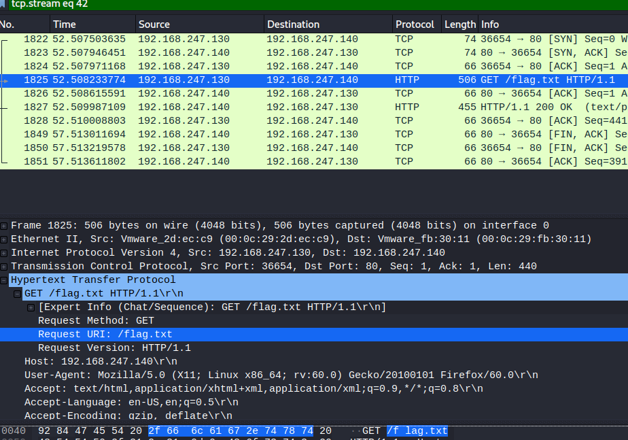Expand the Transmission Control Protocol node
The image size is (628, 440).
click(4, 267)
